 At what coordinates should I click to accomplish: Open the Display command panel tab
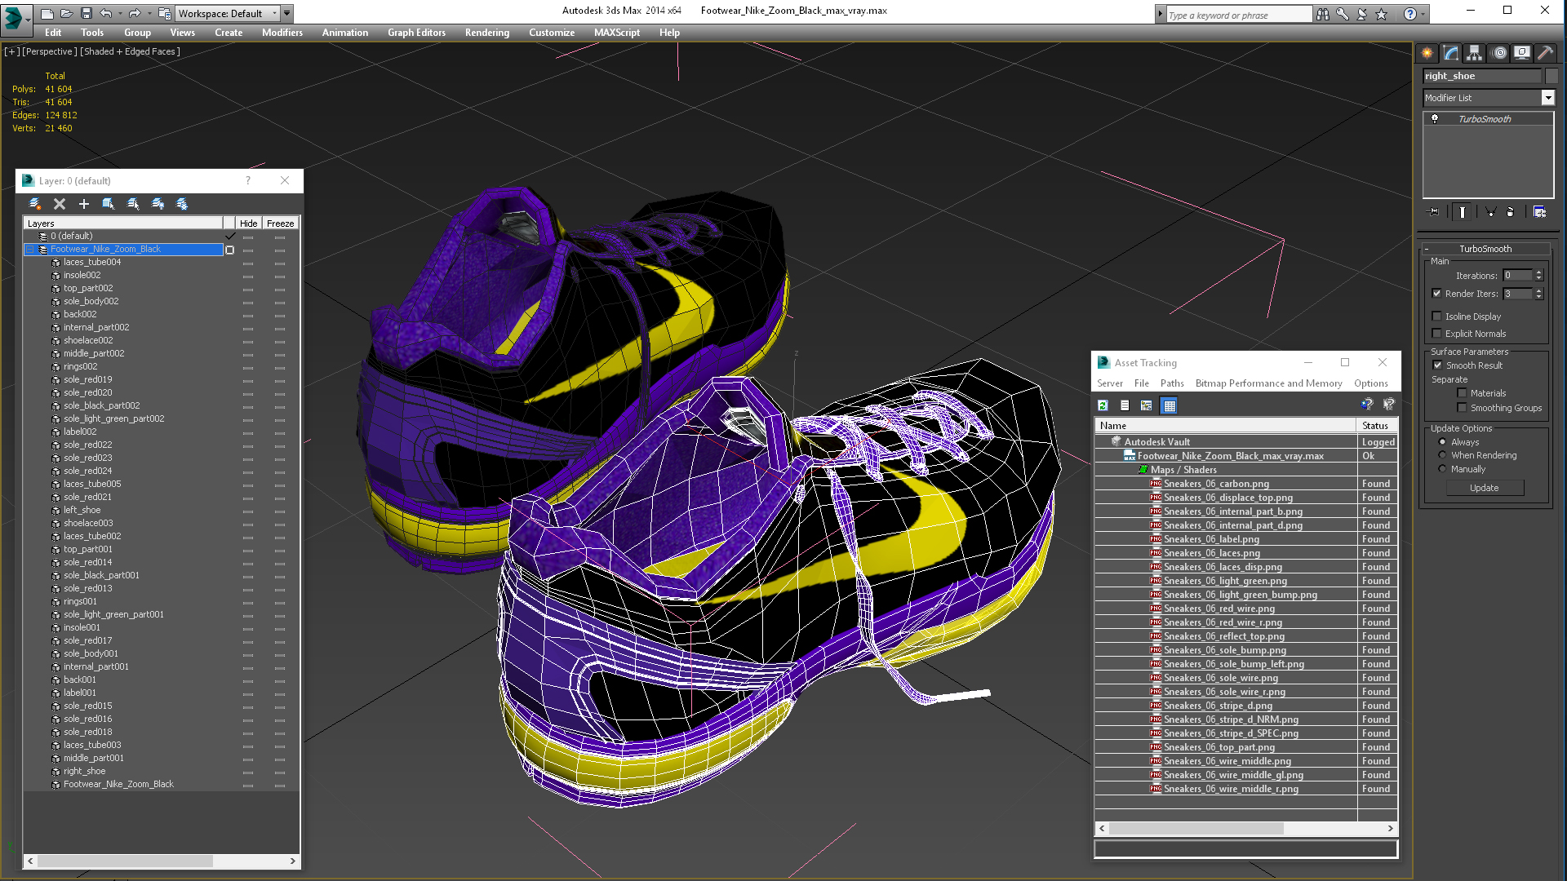[x=1522, y=53]
